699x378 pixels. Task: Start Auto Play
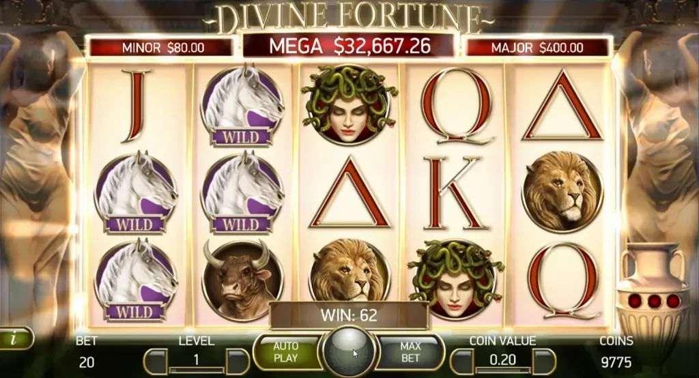tap(287, 351)
